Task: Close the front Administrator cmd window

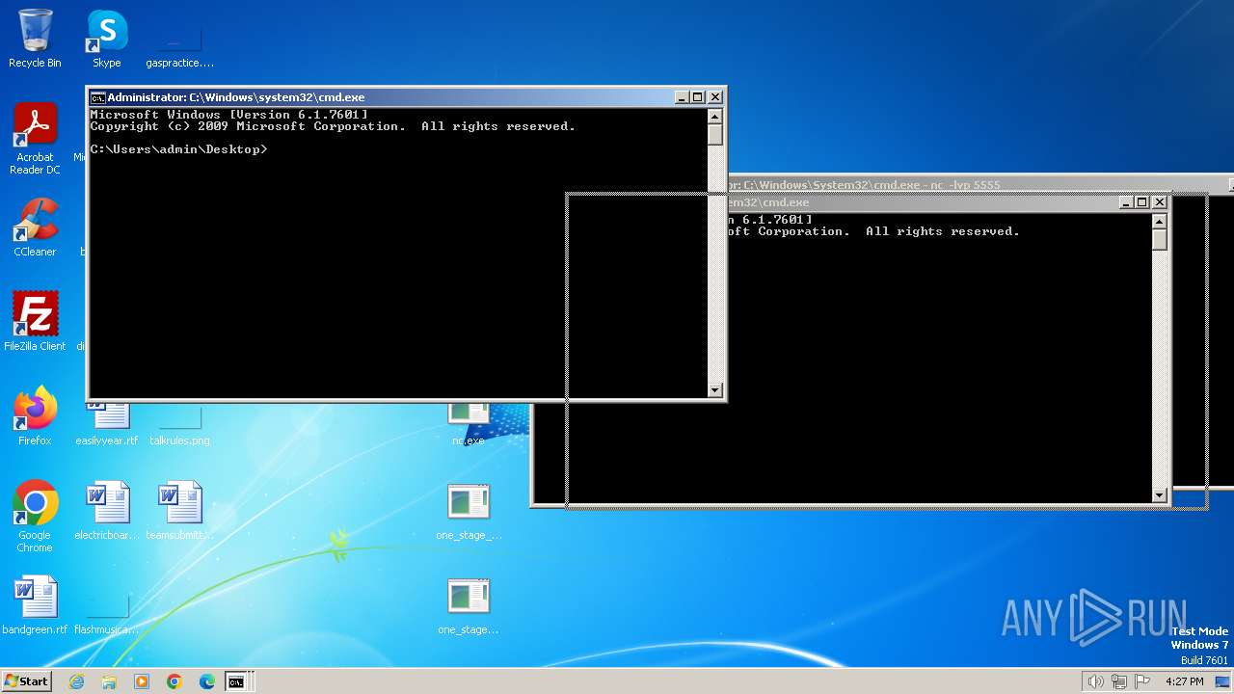Action: click(715, 97)
